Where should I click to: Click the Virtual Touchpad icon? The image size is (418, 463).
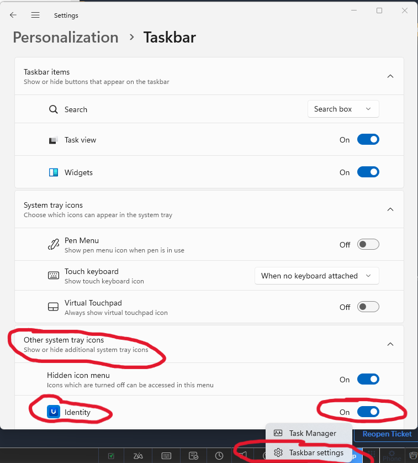pos(54,307)
